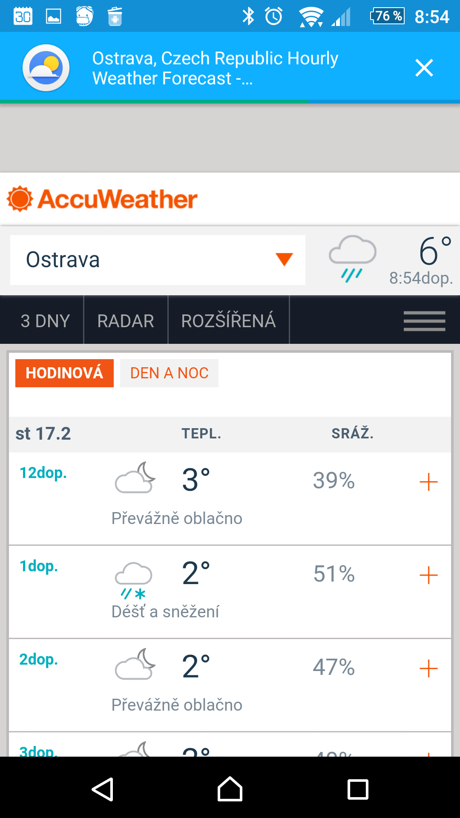Switch to HODINOVÁ hourly view
This screenshot has width=460, height=818.
[64, 373]
